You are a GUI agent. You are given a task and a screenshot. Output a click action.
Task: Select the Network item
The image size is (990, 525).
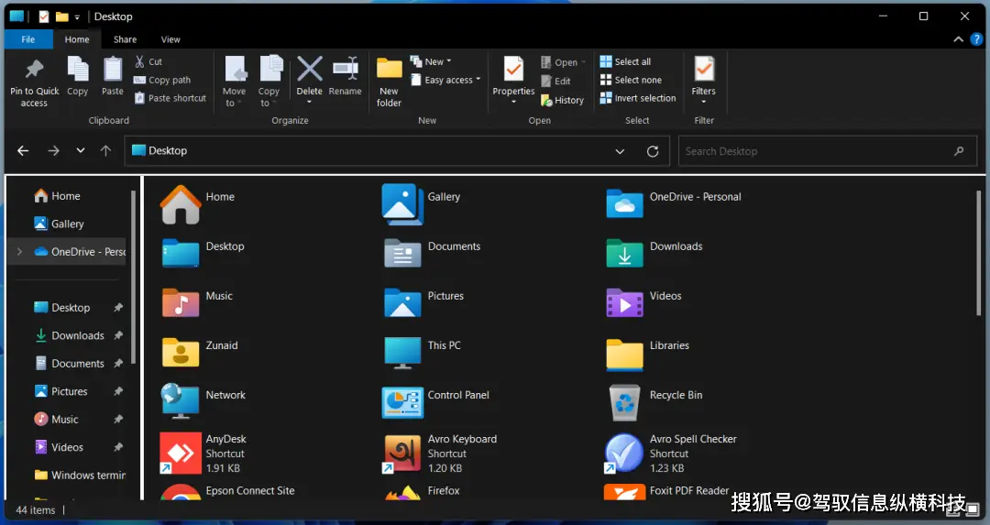pos(203,401)
